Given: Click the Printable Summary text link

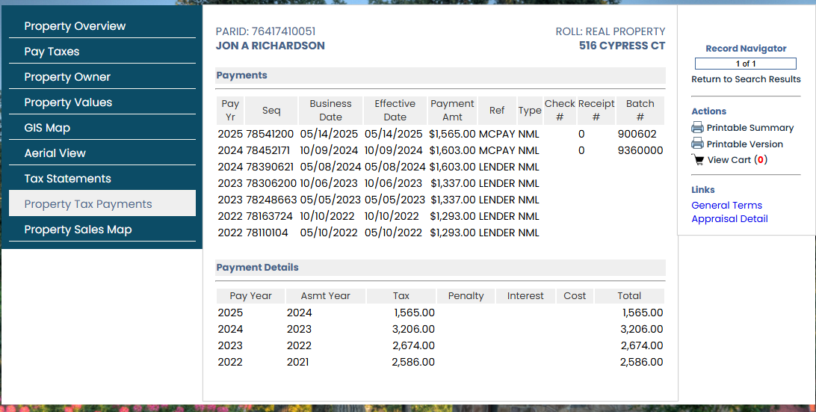Looking at the screenshot, I should coord(749,128).
